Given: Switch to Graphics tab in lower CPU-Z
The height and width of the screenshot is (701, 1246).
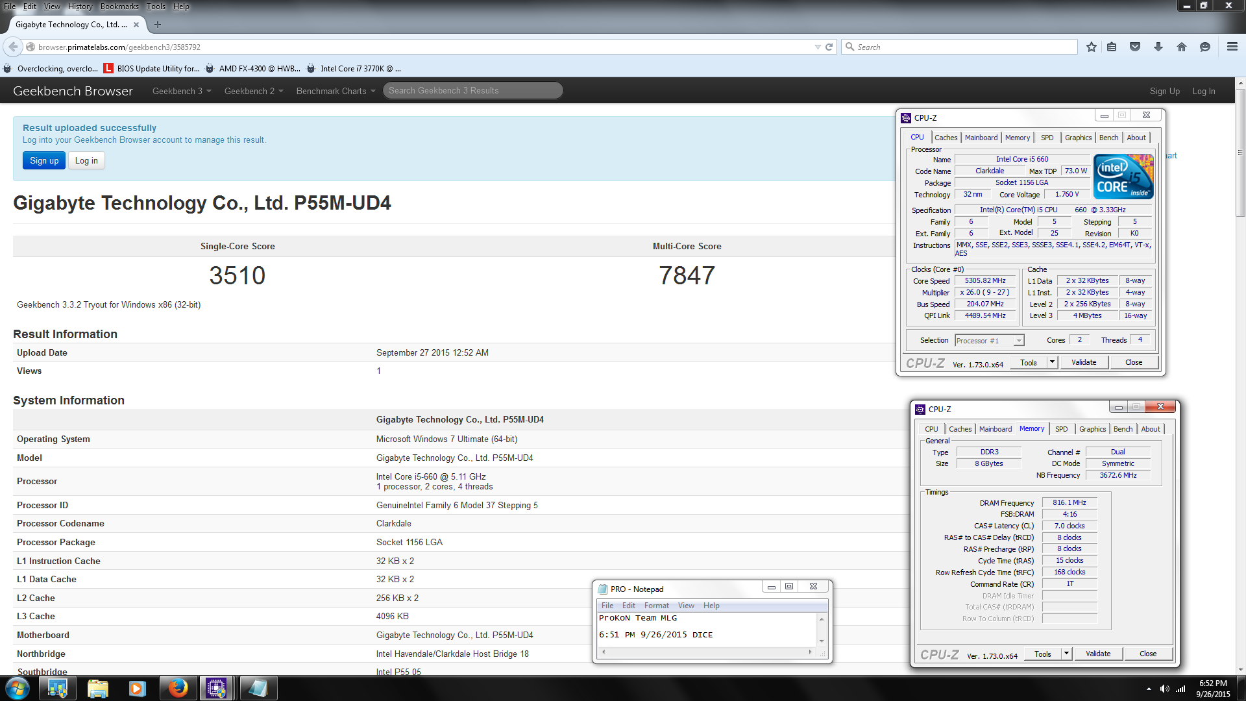Looking at the screenshot, I should pos(1092,429).
